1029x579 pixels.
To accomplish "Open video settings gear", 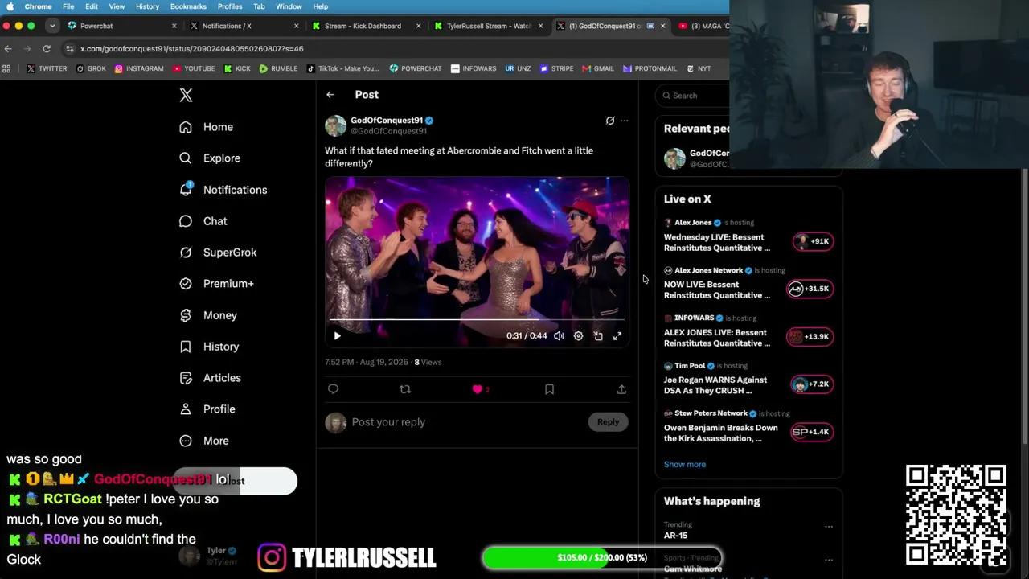I will [x=578, y=336].
